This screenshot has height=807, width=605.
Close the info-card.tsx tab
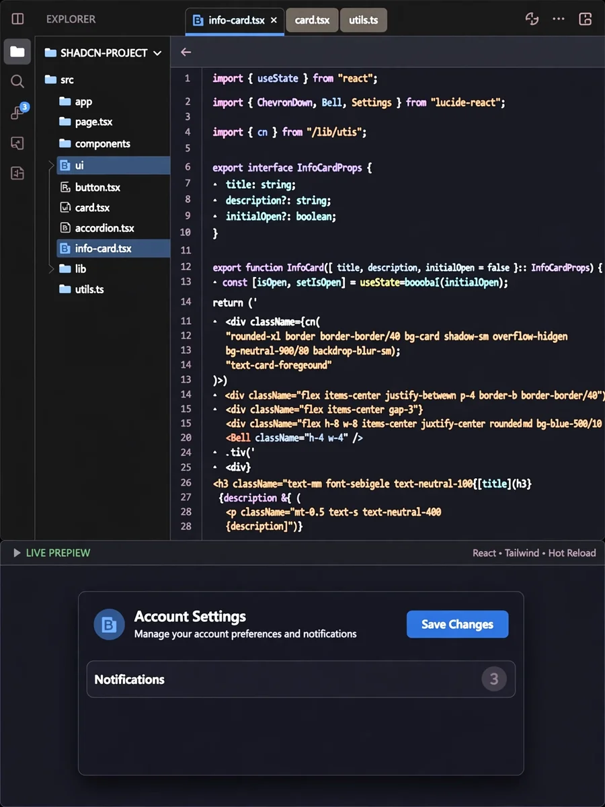274,20
